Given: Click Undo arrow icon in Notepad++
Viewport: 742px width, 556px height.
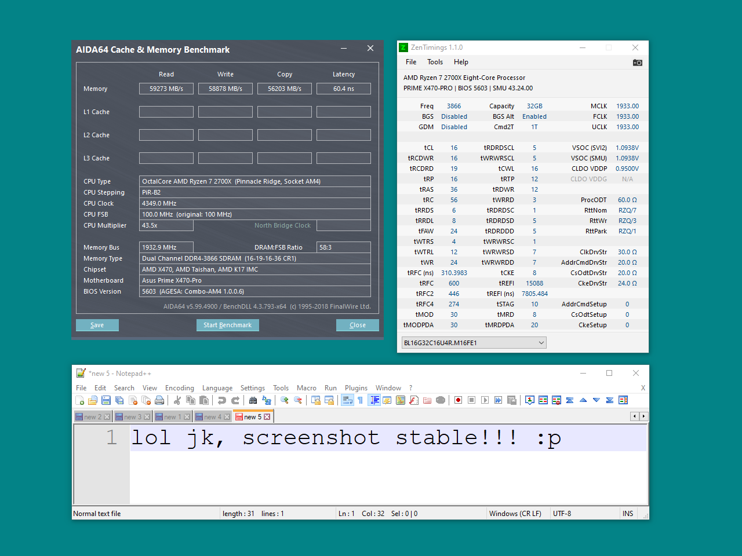Looking at the screenshot, I should click(221, 400).
